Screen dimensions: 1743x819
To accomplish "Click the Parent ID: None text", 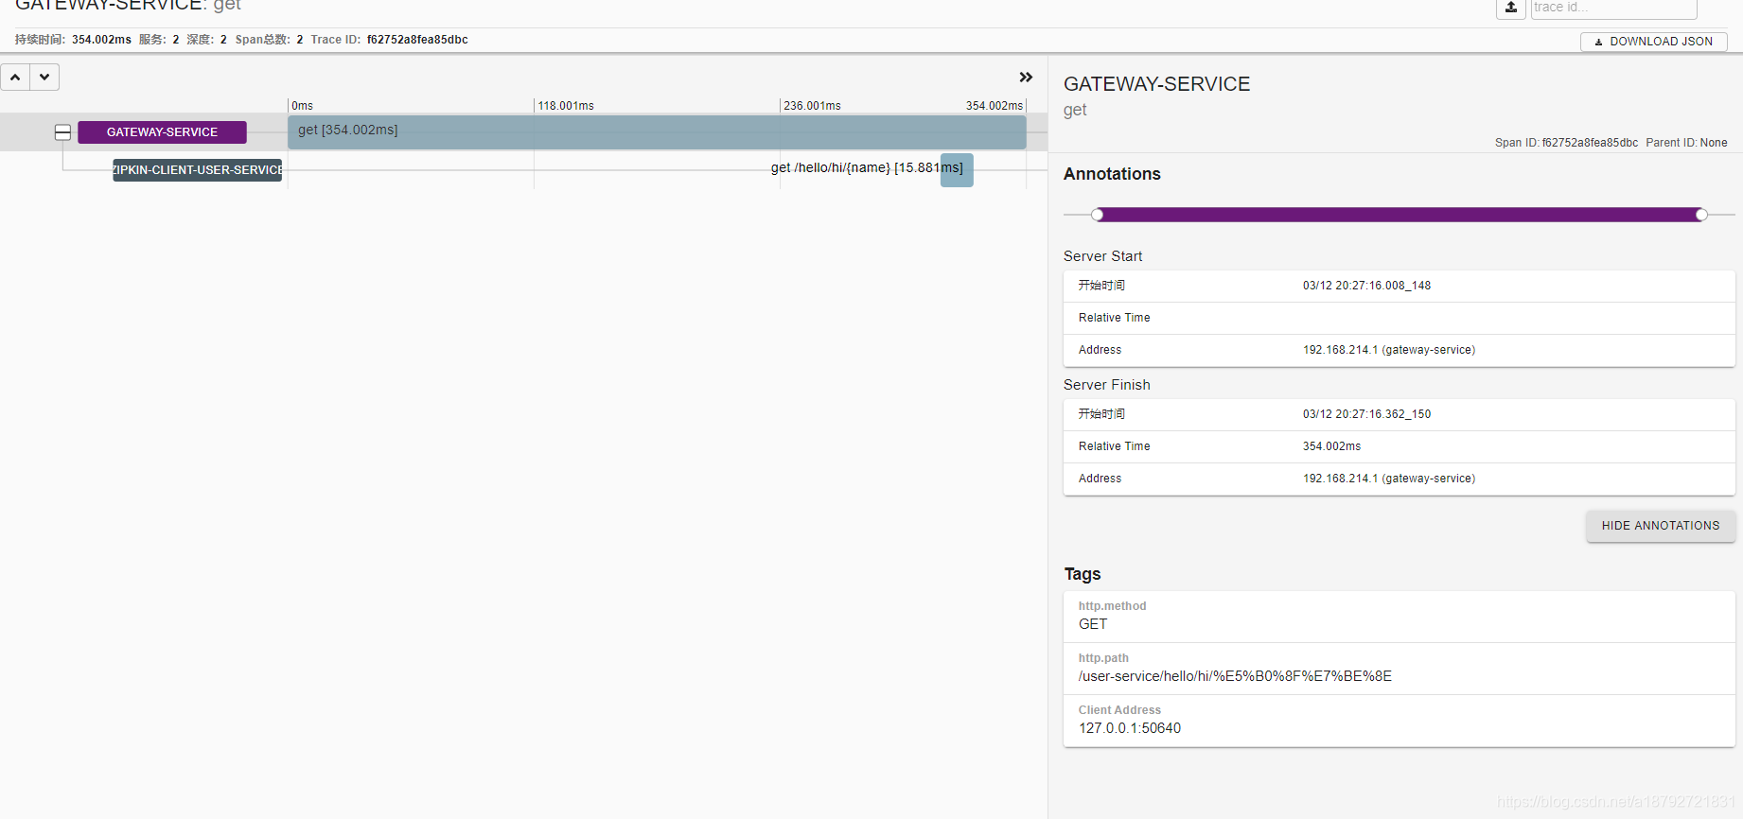I will 1686,143.
